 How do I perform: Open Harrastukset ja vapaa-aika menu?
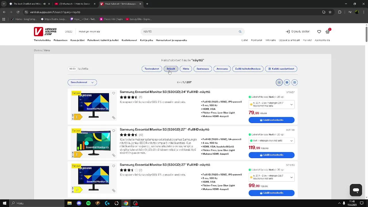(x=171, y=40)
